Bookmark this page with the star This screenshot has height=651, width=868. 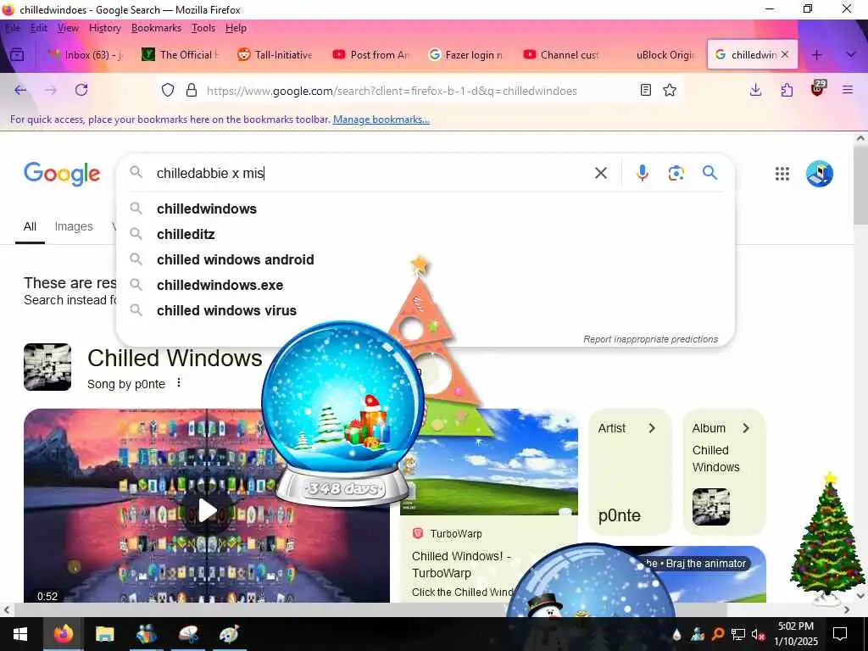[x=670, y=90]
